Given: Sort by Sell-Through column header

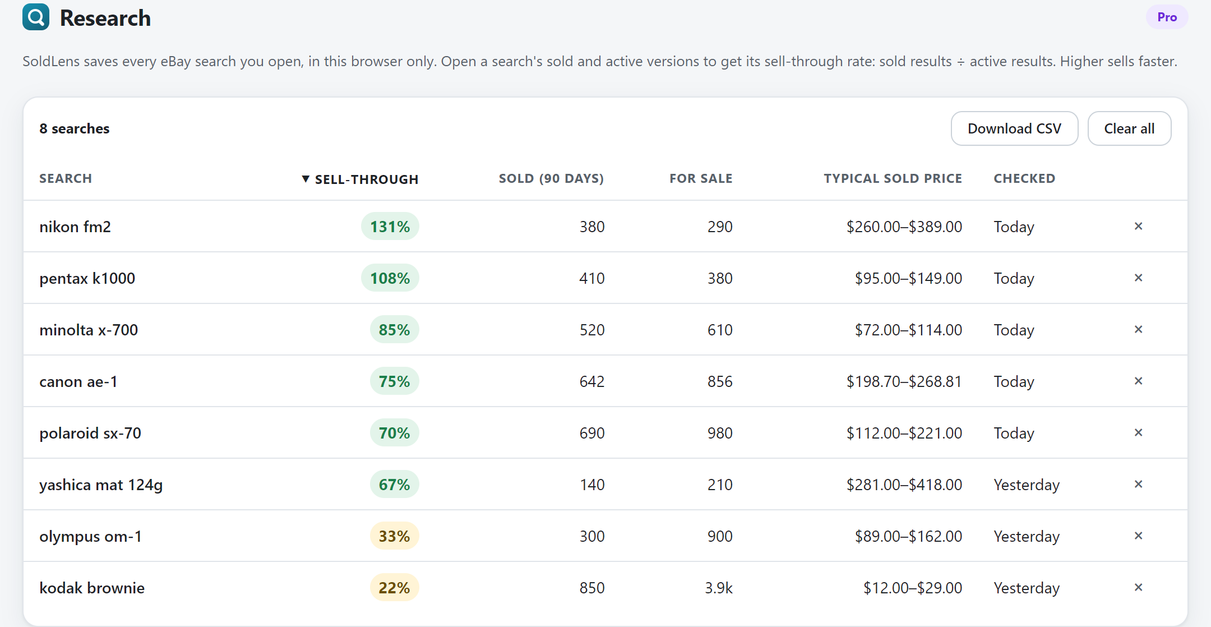Looking at the screenshot, I should [x=360, y=179].
